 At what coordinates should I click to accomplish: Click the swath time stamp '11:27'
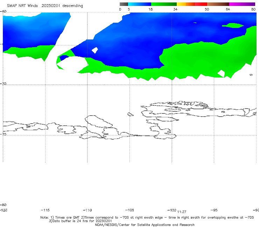pyautogui.click(x=182, y=212)
